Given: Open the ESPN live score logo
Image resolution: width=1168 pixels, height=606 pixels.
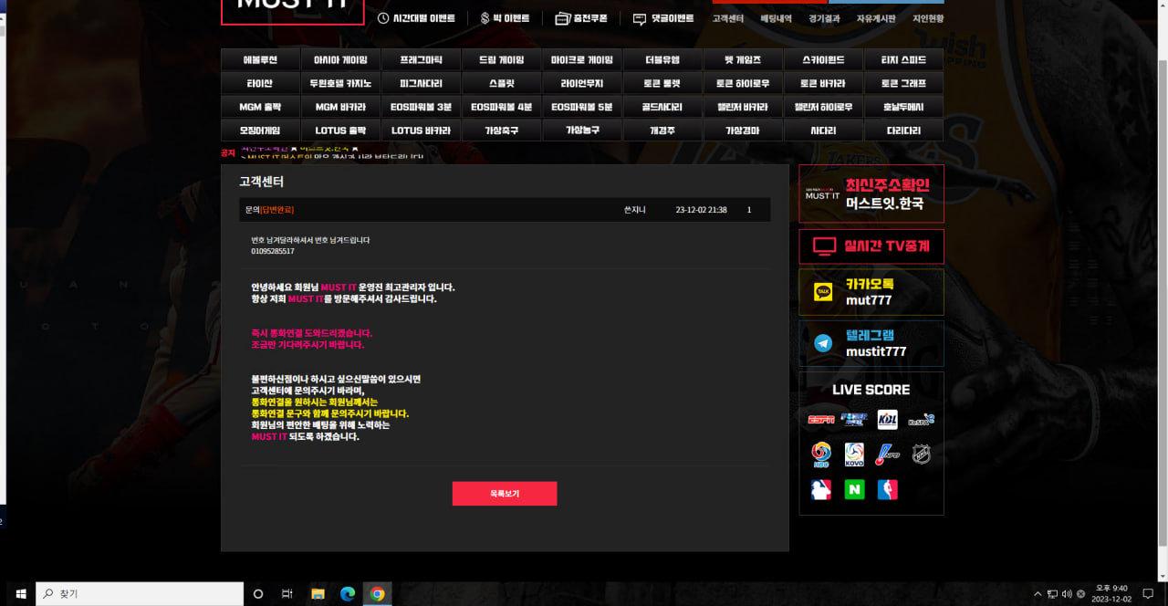Looking at the screenshot, I should [821, 420].
